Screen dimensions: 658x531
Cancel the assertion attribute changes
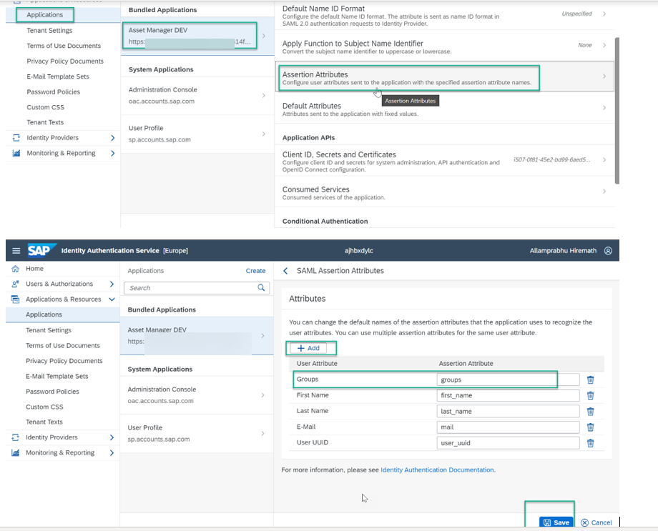(596, 522)
